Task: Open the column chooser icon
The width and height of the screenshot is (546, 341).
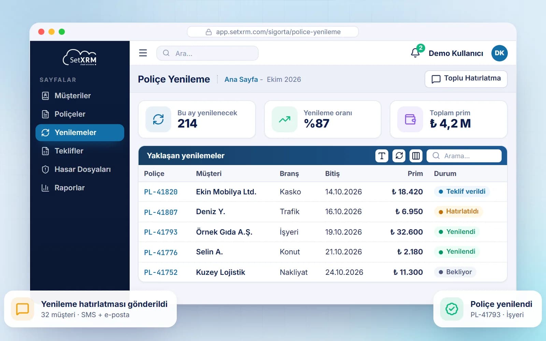Action: (416, 156)
